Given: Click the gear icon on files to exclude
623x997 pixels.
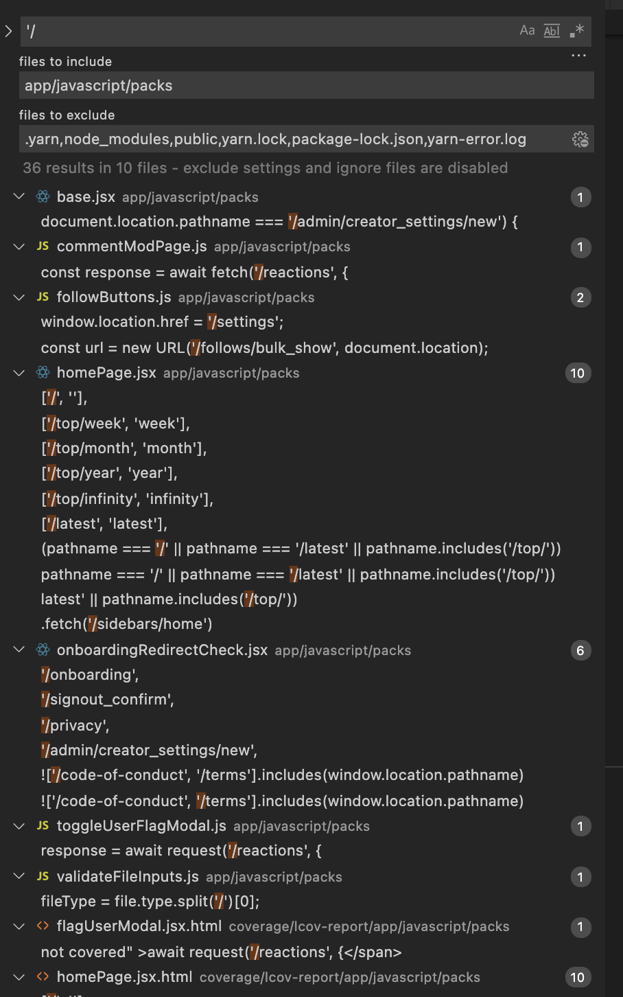Looking at the screenshot, I should click(580, 139).
